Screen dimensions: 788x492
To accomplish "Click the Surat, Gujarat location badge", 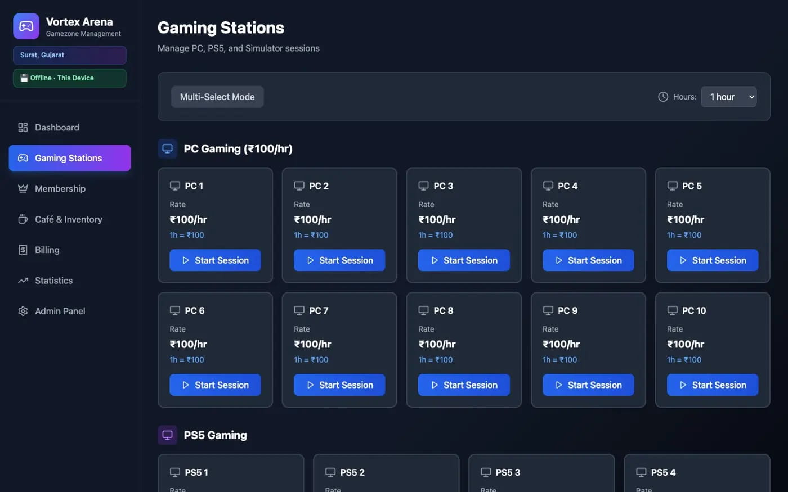I will tap(70, 55).
